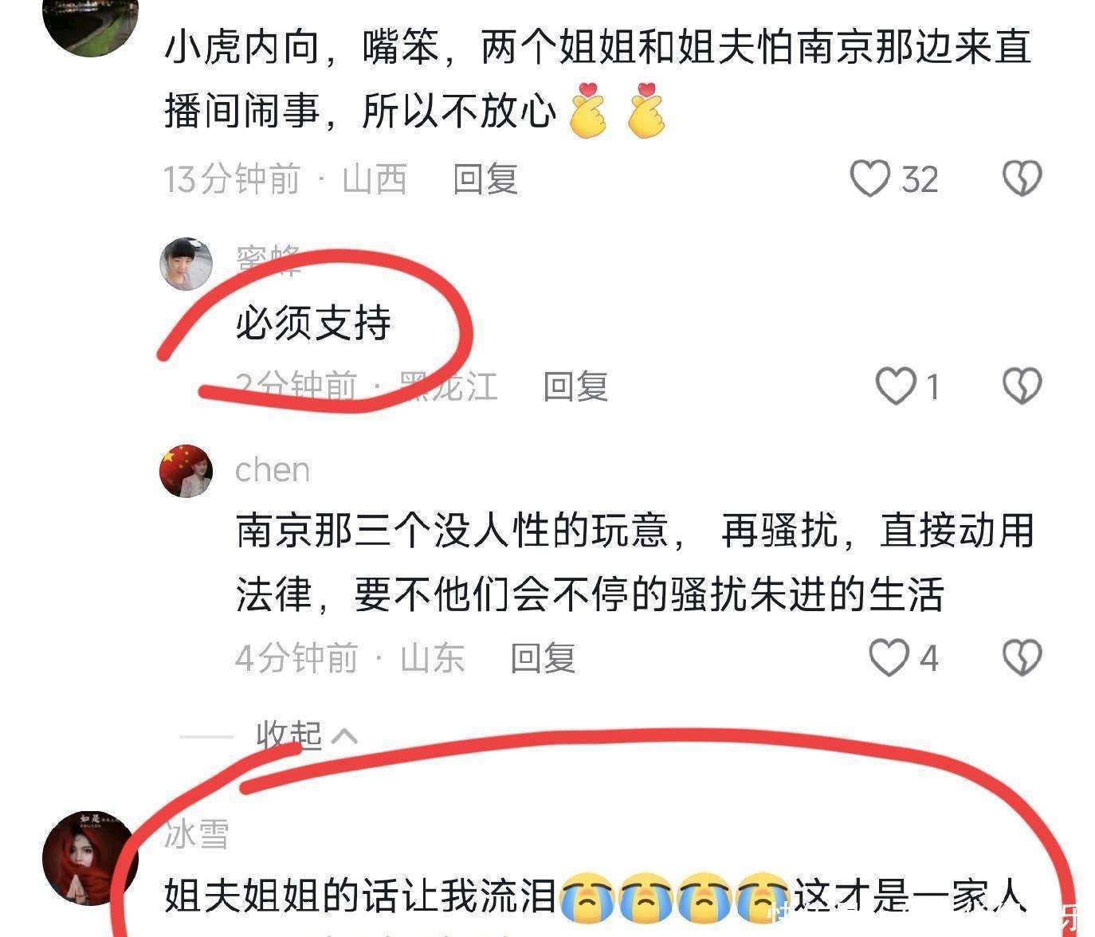This screenshot has height=937, width=1095.
Task: Open 冰雪 user's avatar
Action: 90,860
